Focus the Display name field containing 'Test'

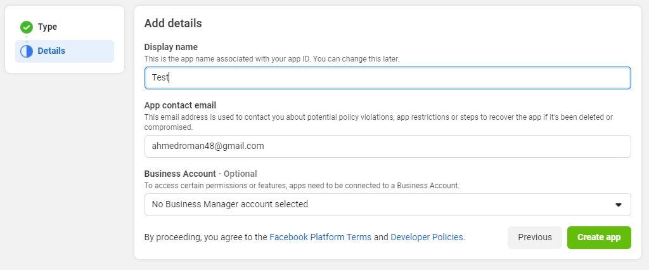pyautogui.click(x=387, y=78)
